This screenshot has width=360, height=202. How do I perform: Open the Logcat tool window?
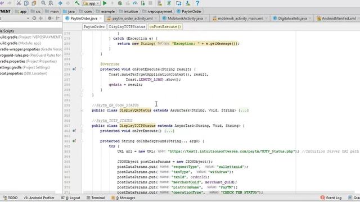(70, 198)
